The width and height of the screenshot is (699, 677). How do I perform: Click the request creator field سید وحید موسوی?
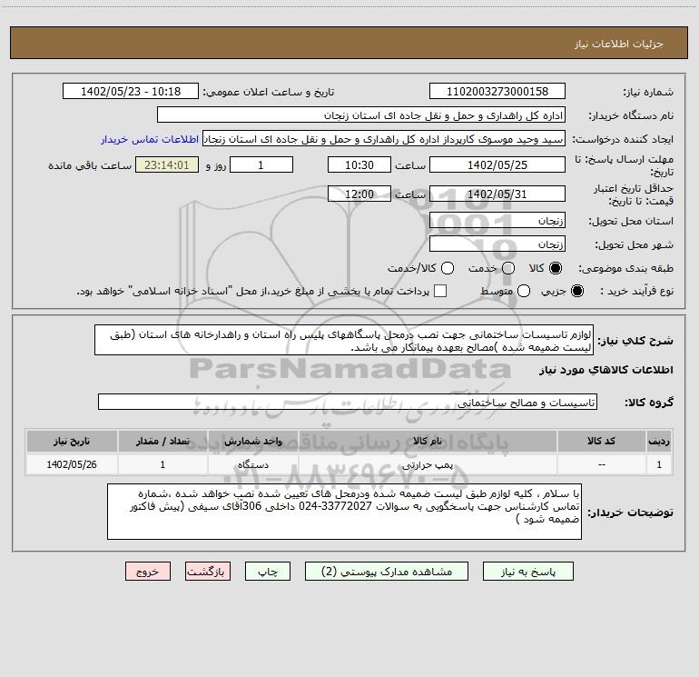tap(384, 139)
